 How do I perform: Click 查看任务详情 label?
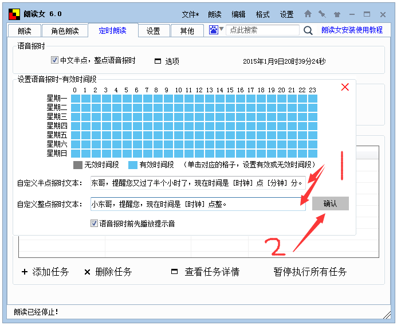[212, 272]
